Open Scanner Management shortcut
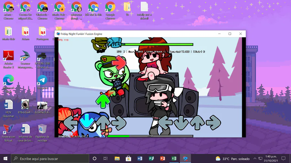The height and width of the screenshot is (163, 291). tap(26, 60)
